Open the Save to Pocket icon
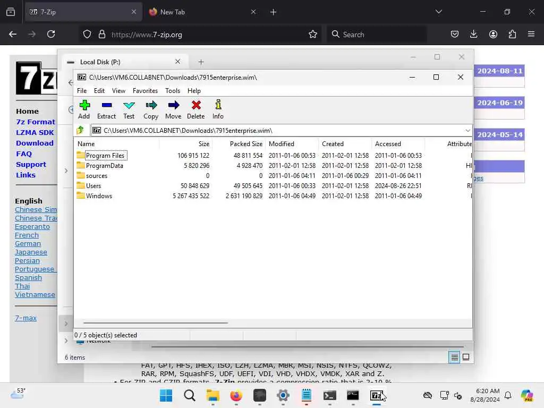The width and height of the screenshot is (544, 408). click(x=455, y=34)
